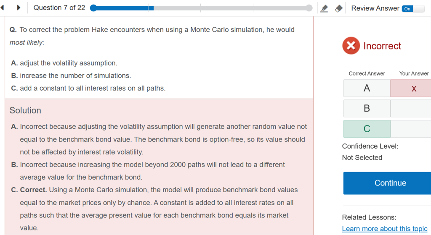
Task: Click the red Incorrect X icon
Action: [351, 46]
